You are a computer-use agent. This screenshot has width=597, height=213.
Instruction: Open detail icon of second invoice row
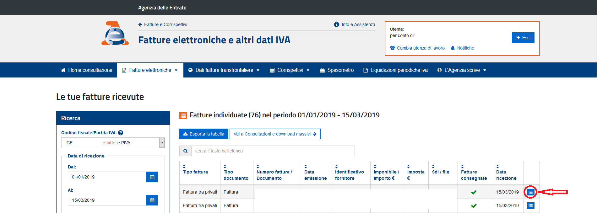[530, 205]
